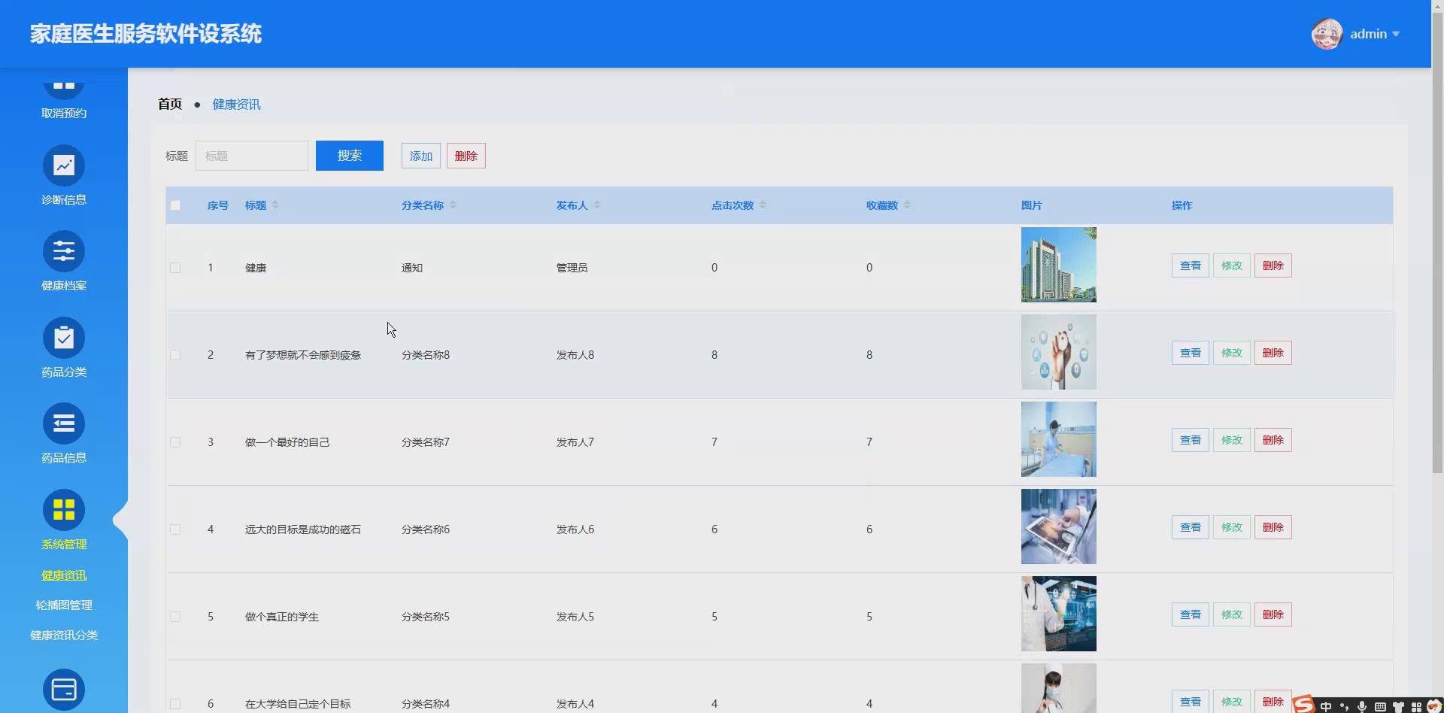The width and height of the screenshot is (1444, 713).
Task: Check the row 远大的目标是成功的磁石 checkbox
Action: [x=175, y=529]
